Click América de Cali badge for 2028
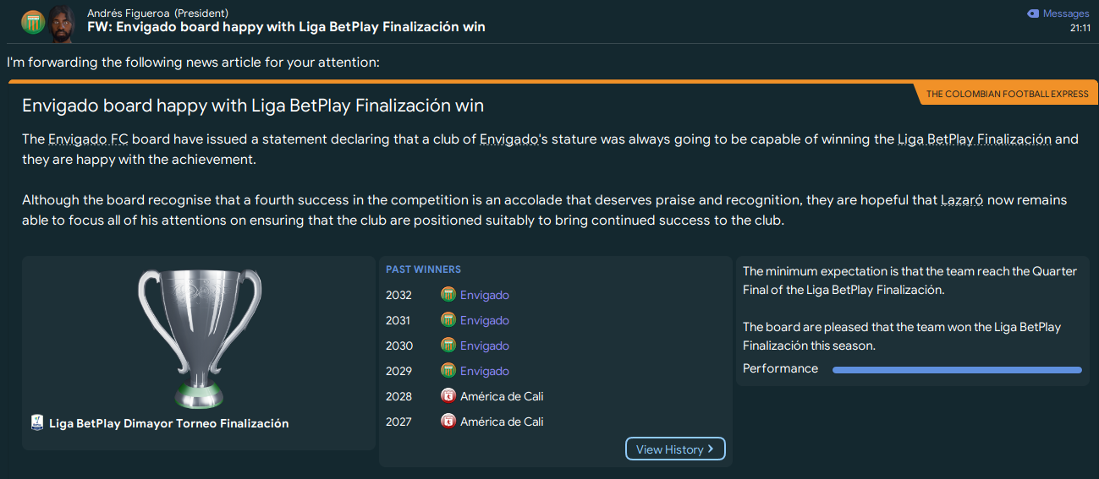Screen dimensions: 1099x479 (x=448, y=396)
